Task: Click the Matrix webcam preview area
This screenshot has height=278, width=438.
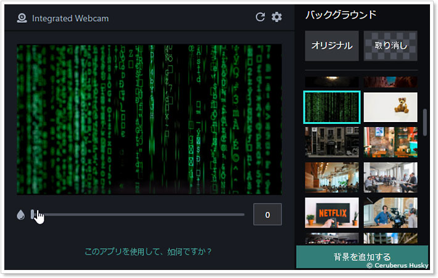Action: [x=149, y=120]
